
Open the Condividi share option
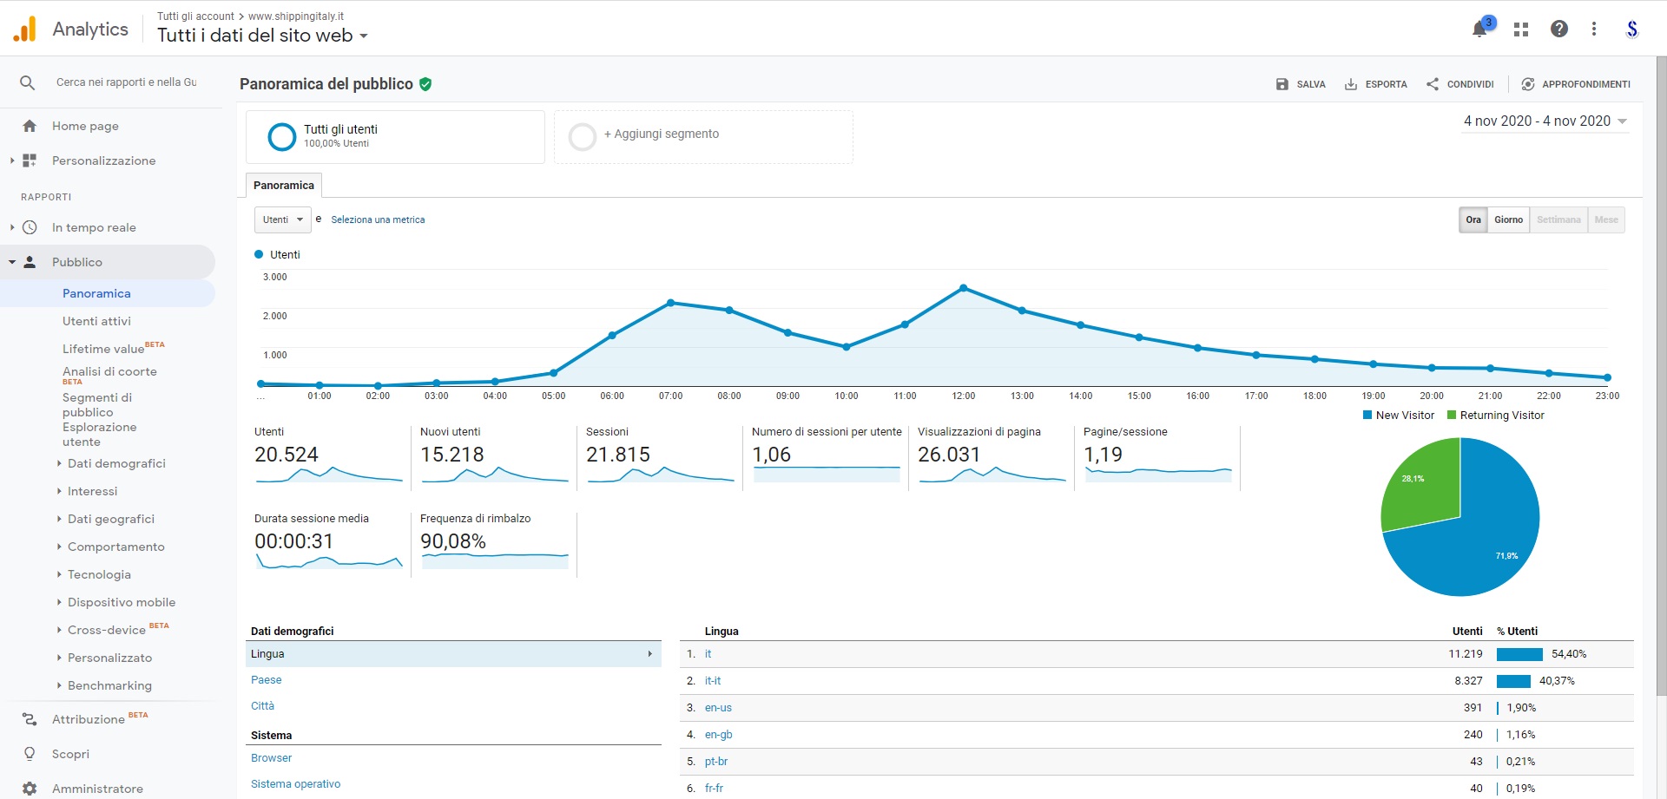click(1459, 84)
